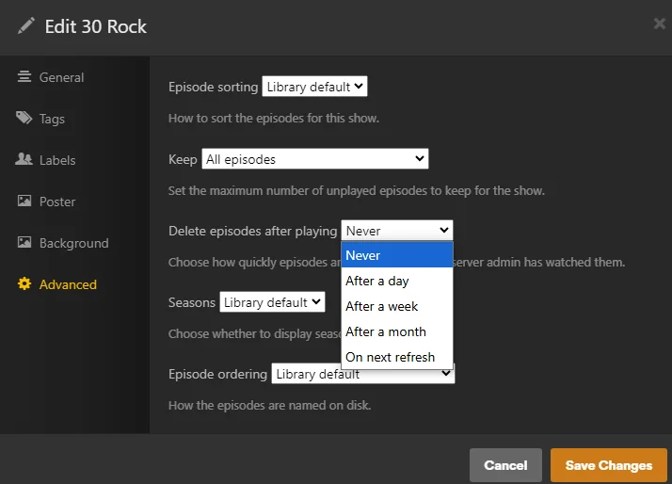Screen dimensions: 672x484
Task: Click the Poster image icon
Action: pyautogui.click(x=24, y=201)
